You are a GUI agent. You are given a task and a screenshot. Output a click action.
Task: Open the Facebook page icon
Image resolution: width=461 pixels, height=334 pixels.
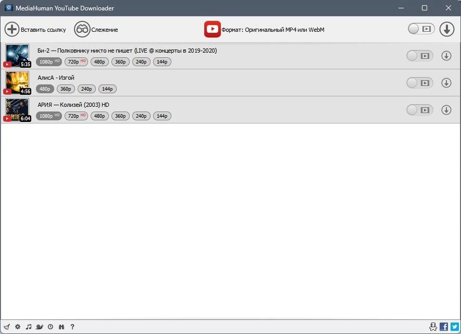[x=444, y=327]
